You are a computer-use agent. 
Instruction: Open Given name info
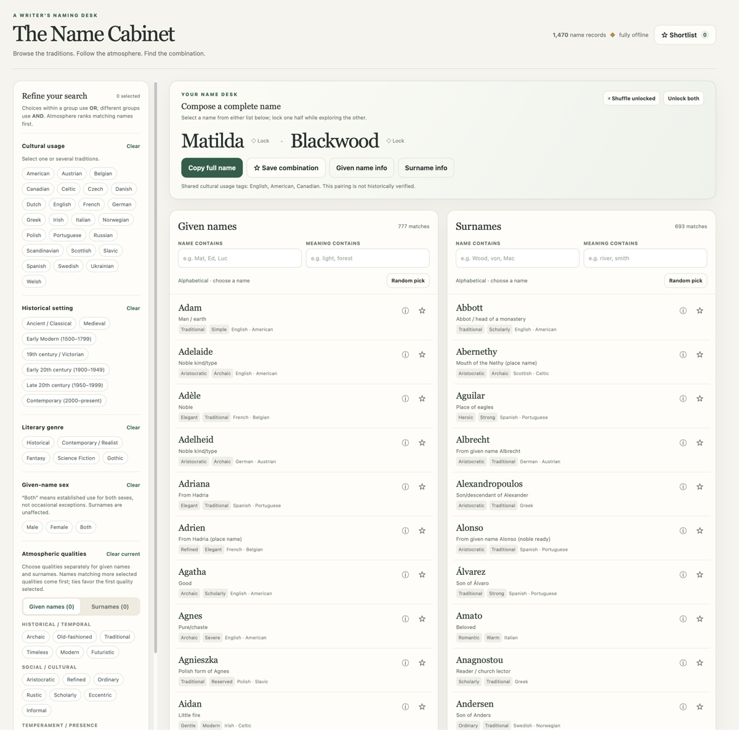tap(361, 168)
